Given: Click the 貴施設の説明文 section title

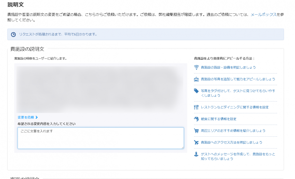Looking at the screenshot, I should coord(27,49).
